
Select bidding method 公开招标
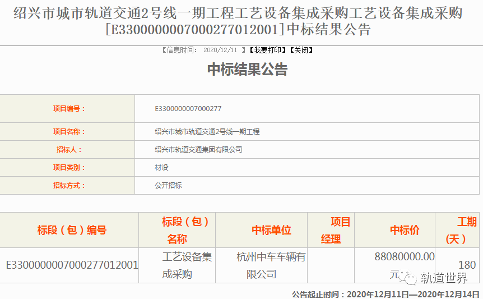coord(168,185)
